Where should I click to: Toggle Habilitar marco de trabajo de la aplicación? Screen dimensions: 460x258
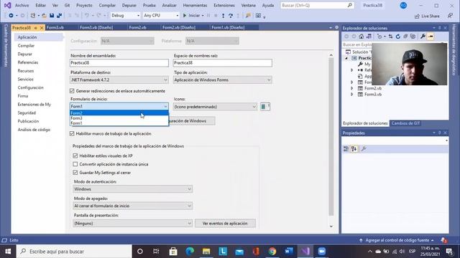pos(72,134)
